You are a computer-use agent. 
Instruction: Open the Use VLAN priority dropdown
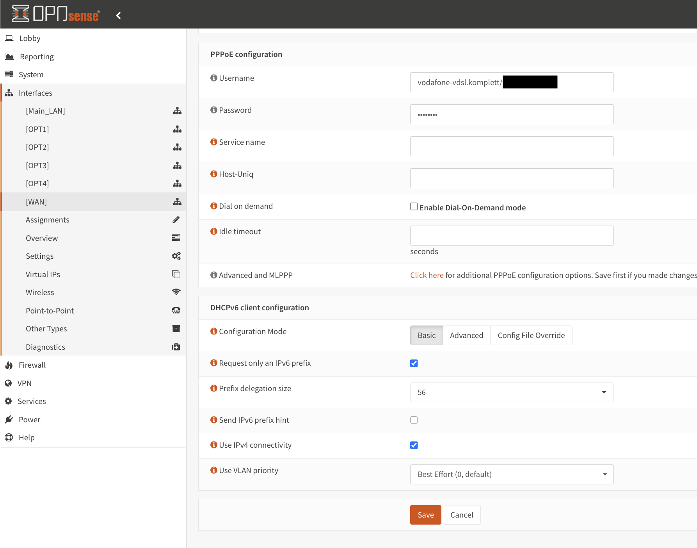click(x=512, y=474)
